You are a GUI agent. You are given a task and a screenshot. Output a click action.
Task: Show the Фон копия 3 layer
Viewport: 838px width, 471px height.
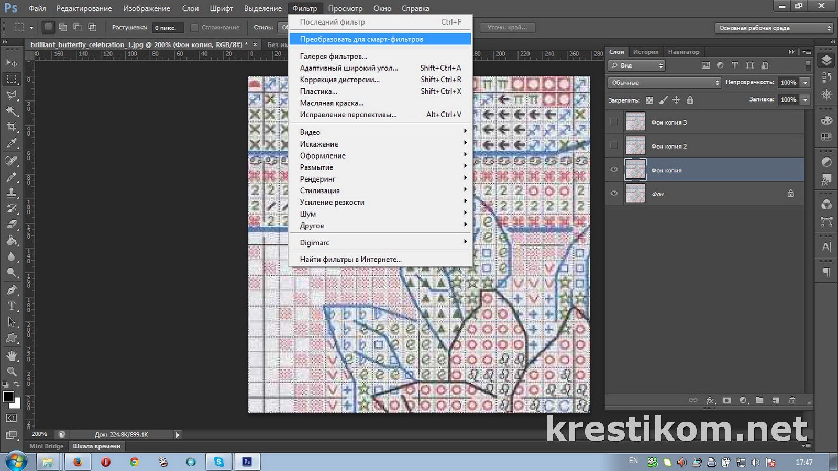614,122
